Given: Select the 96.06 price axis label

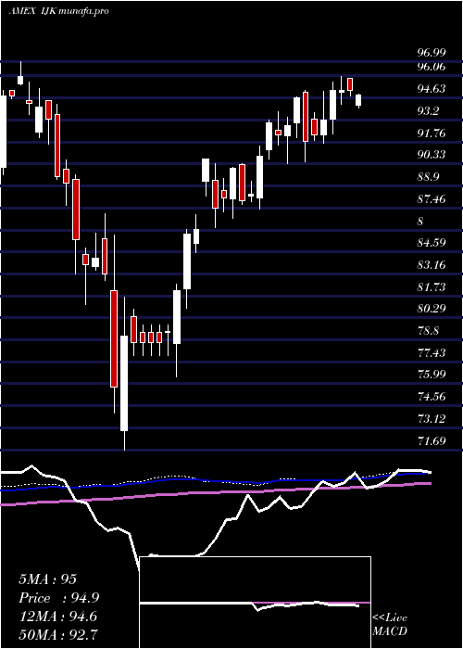Looking at the screenshot, I should pos(432,67).
